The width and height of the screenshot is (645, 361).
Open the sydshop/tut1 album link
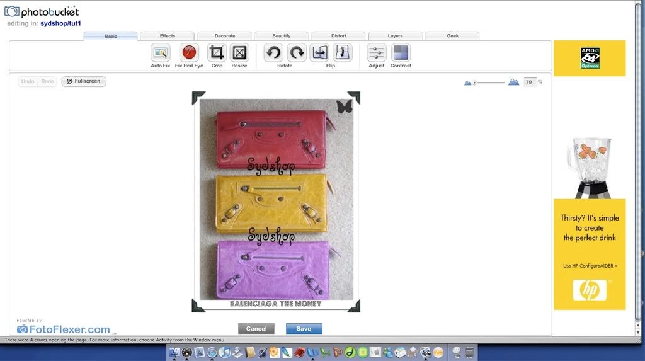(60, 23)
